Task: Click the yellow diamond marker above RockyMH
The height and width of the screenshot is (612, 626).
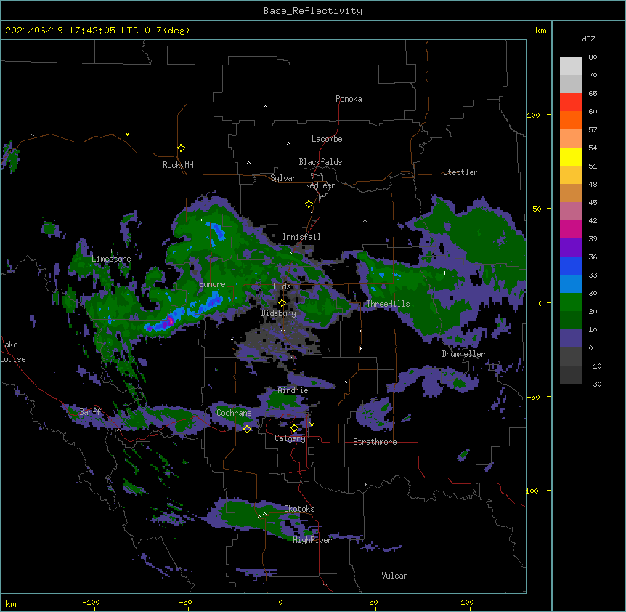Action: pos(181,148)
